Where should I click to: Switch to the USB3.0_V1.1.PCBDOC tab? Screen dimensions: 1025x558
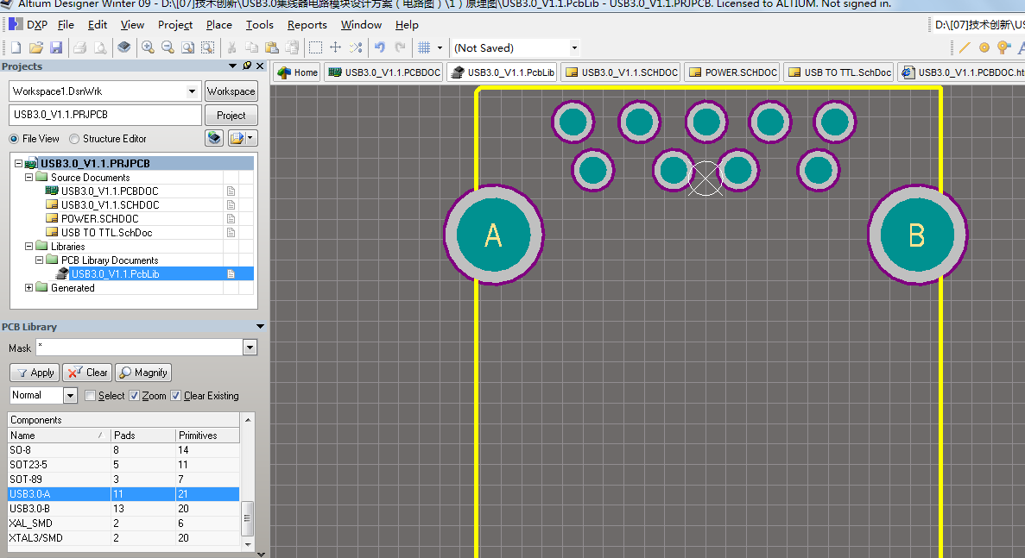[384, 72]
